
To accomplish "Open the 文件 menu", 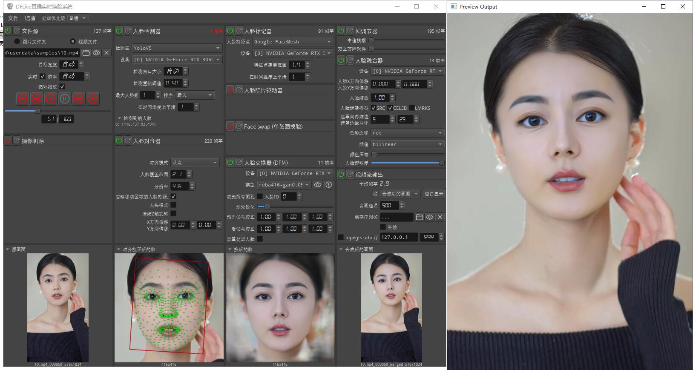I will click(13, 18).
